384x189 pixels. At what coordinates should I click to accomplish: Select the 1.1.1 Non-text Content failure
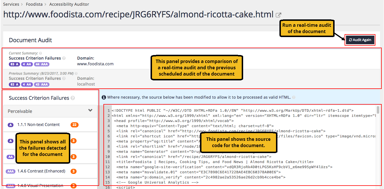(38, 125)
